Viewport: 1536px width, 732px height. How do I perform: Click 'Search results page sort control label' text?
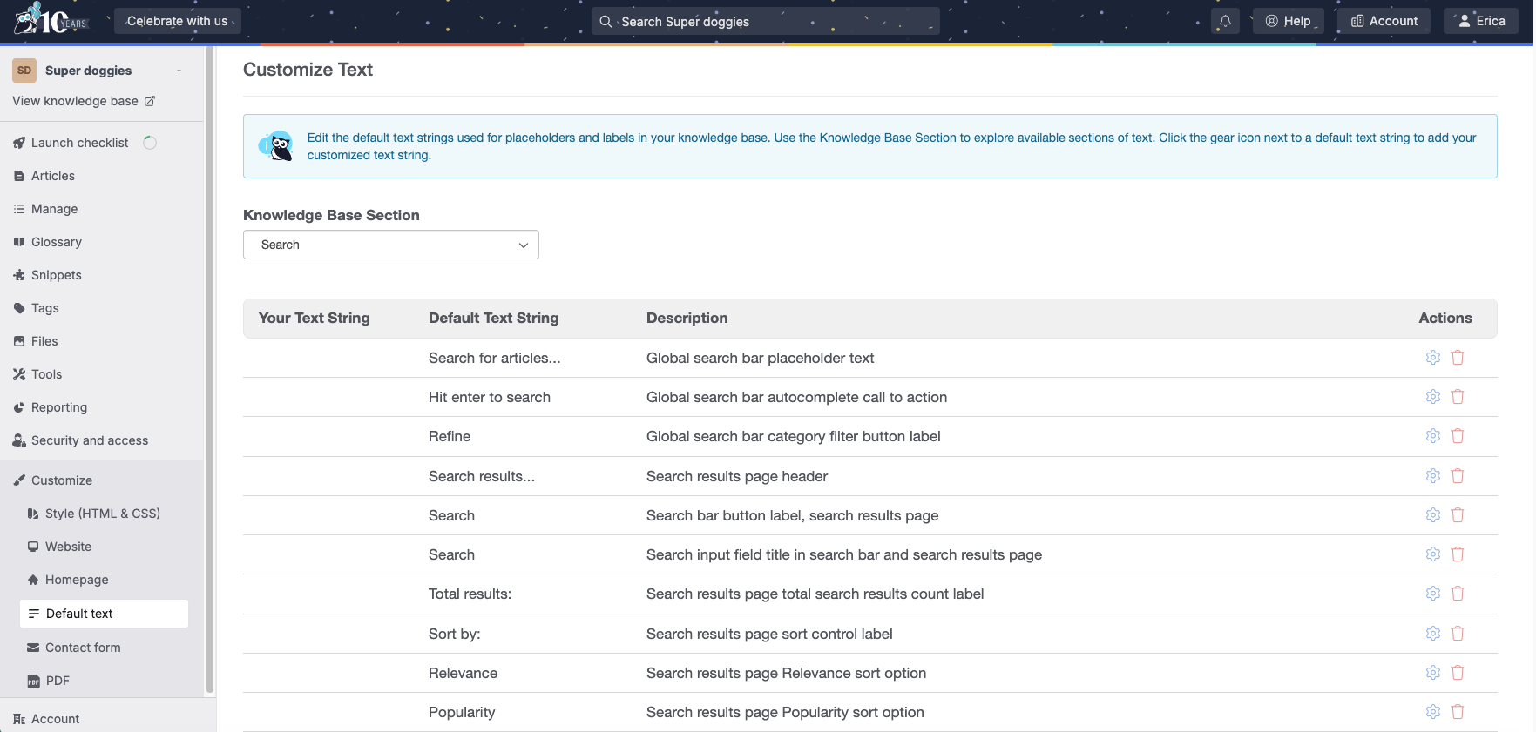point(769,634)
